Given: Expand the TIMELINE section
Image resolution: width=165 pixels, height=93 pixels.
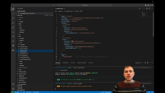Looking at the screenshot, I should [20, 88].
